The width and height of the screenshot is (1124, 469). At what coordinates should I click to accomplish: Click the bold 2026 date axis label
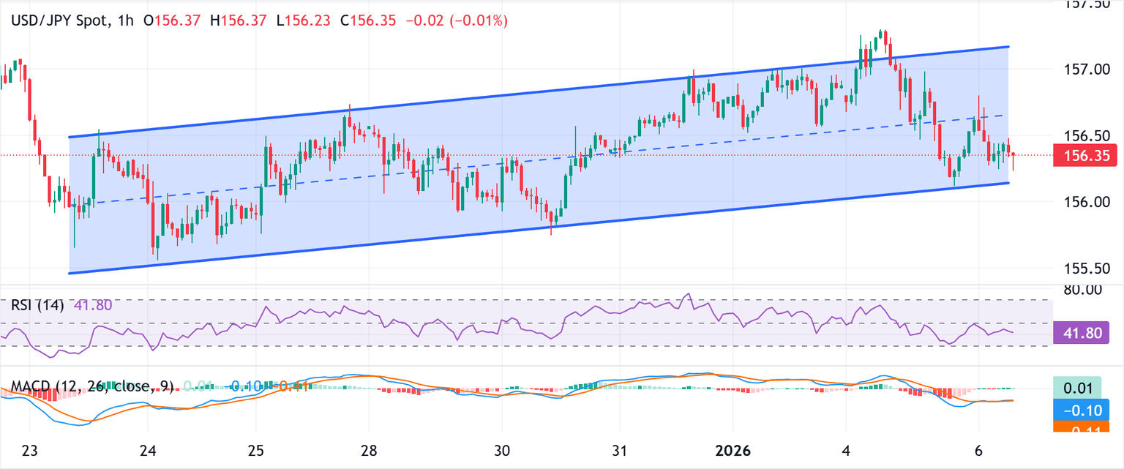[x=733, y=451]
